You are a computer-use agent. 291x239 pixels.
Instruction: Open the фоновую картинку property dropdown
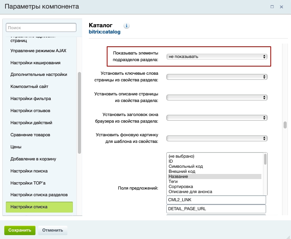tap(217, 138)
